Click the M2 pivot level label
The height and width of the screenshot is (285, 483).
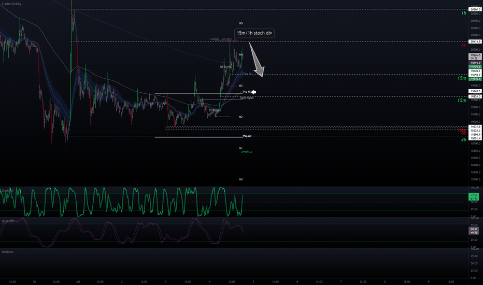click(x=241, y=117)
